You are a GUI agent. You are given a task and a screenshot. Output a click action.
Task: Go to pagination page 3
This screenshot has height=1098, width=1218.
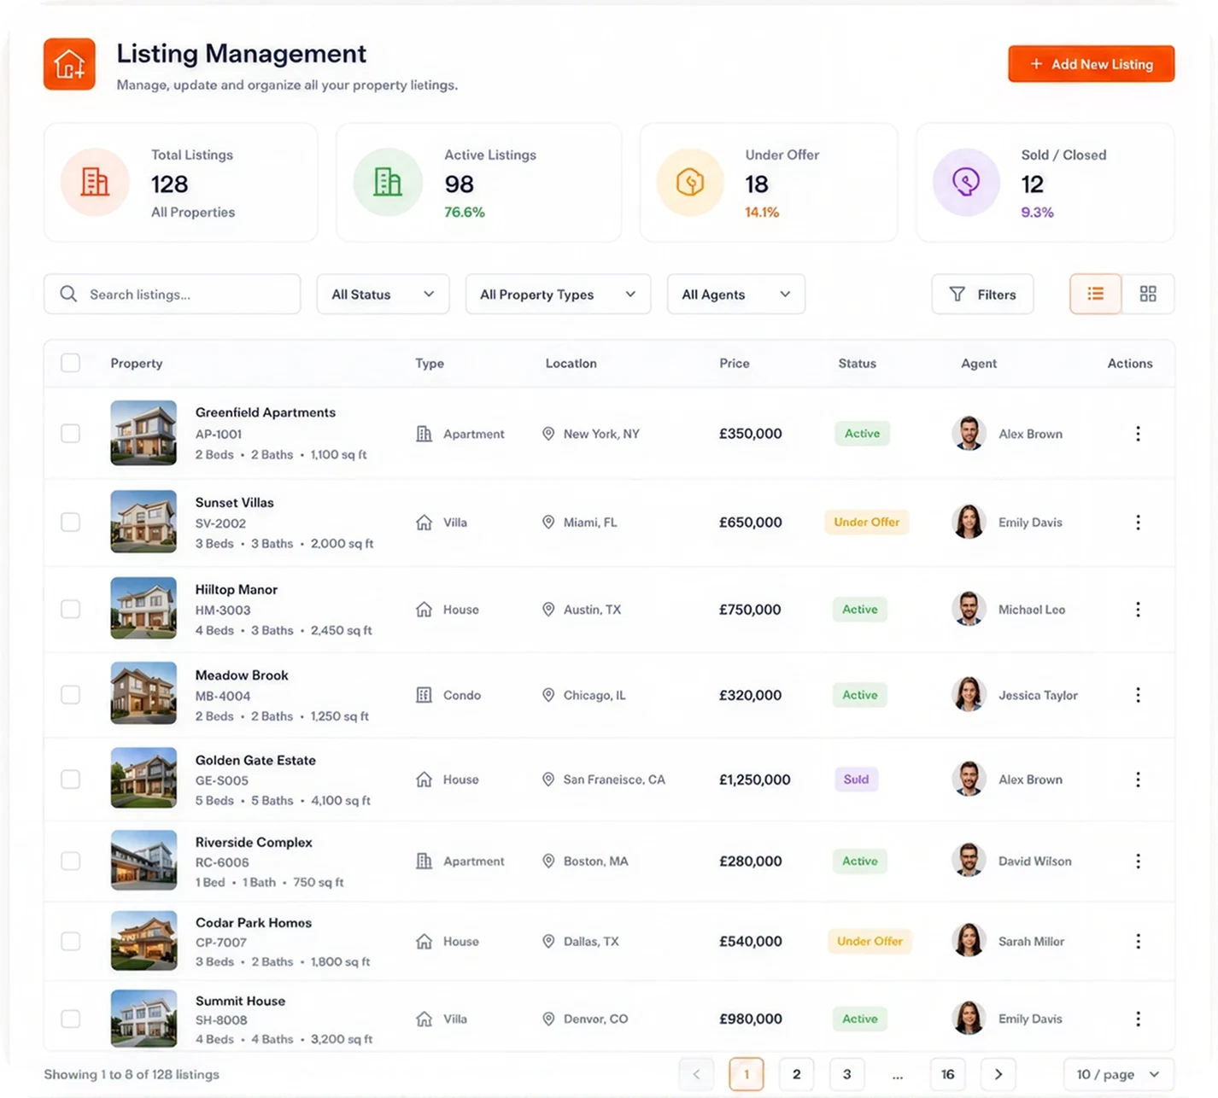846,1074
